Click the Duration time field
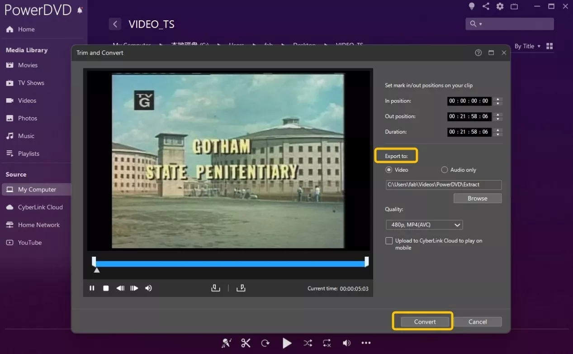Viewport: 573px width, 354px height. [x=469, y=132]
